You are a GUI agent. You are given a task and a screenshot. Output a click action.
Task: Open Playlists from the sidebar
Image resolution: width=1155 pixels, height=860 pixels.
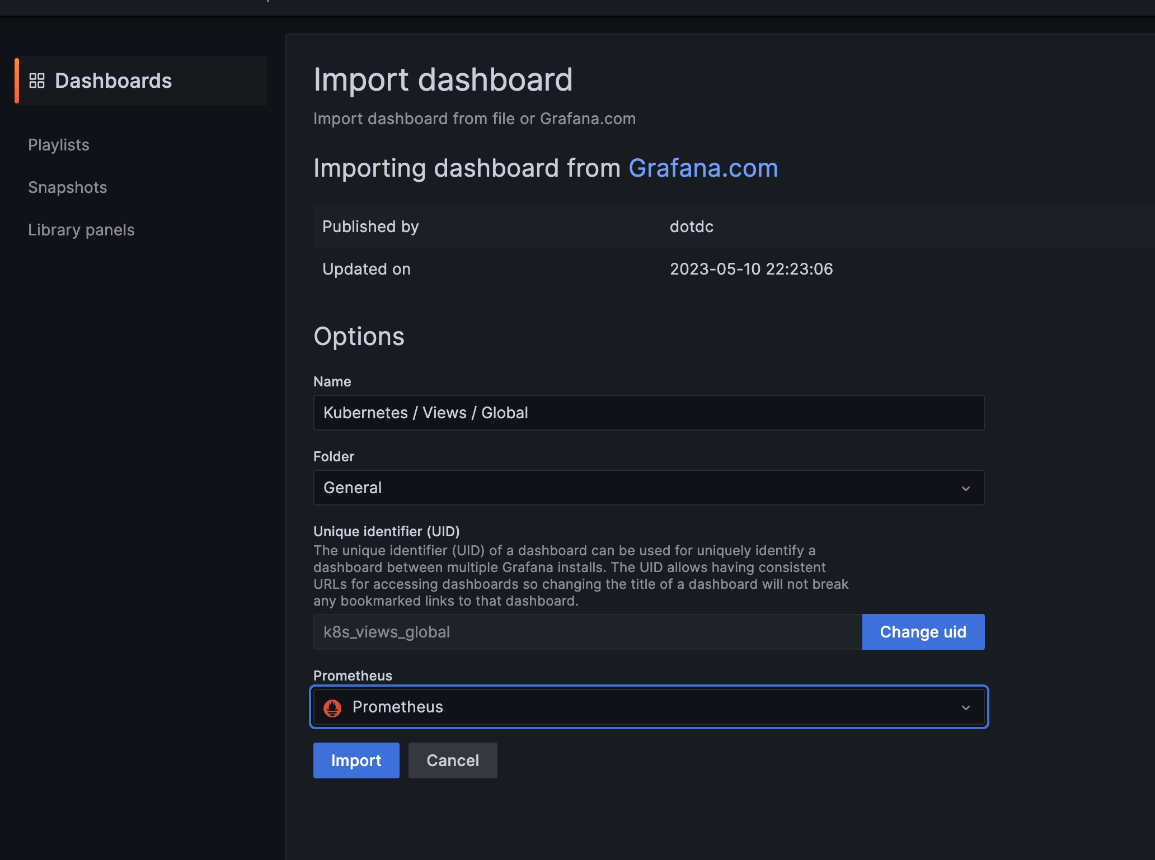point(59,145)
